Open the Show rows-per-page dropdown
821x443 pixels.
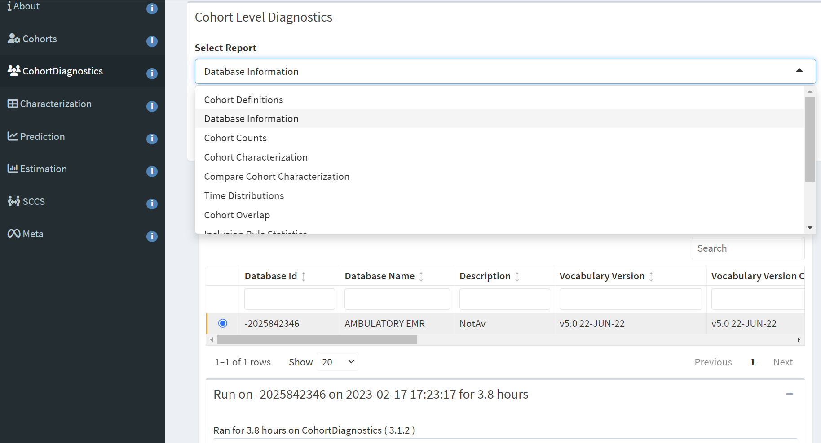pyautogui.click(x=337, y=361)
